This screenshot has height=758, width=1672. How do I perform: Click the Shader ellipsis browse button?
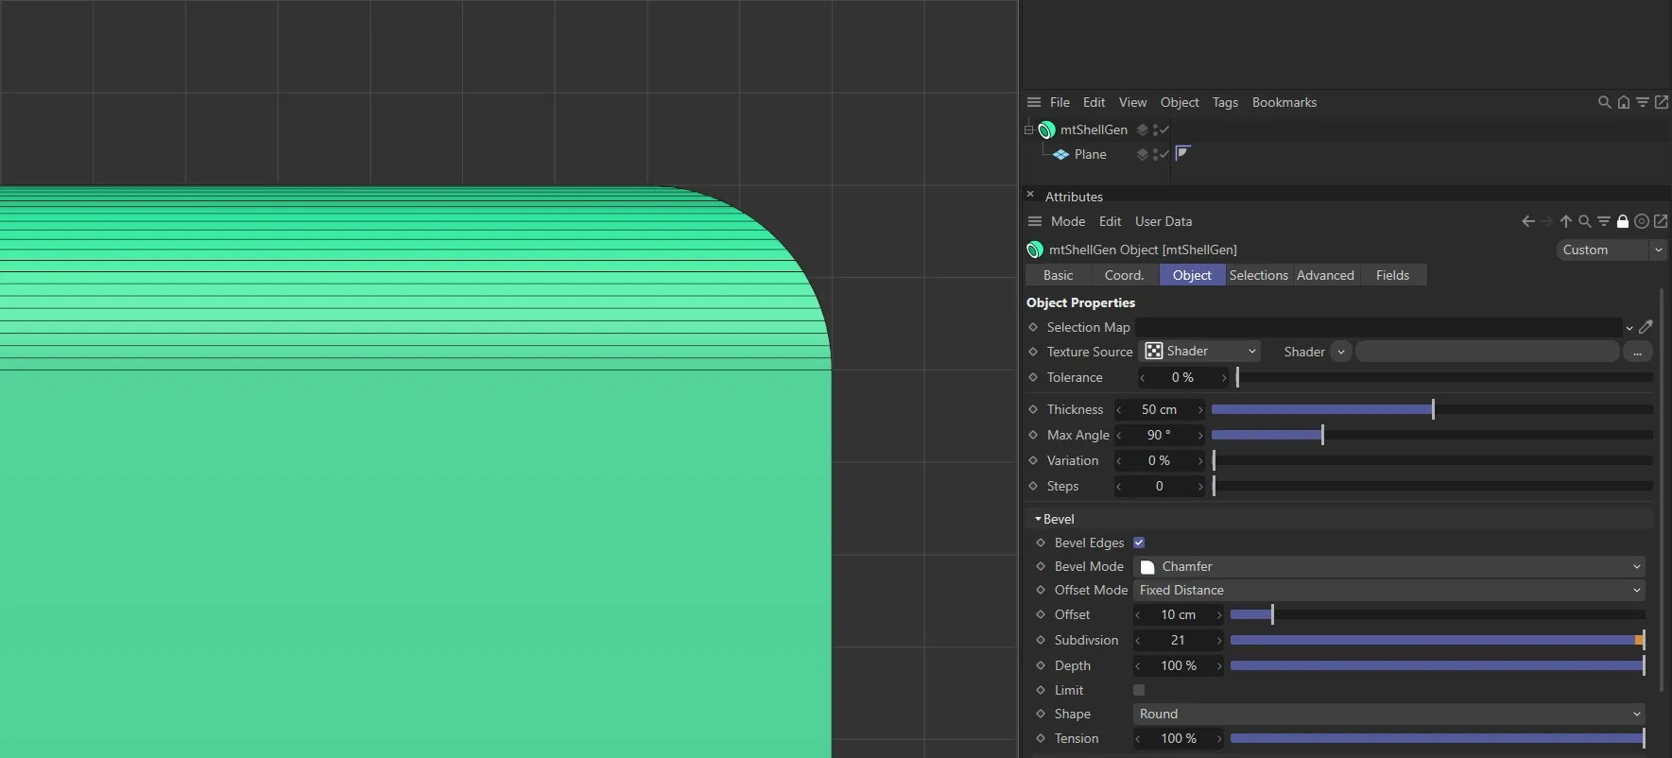(x=1637, y=352)
